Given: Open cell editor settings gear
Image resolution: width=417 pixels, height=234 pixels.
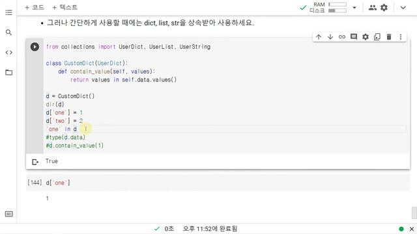Looking at the screenshot, I should pyautogui.click(x=366, y=37).
